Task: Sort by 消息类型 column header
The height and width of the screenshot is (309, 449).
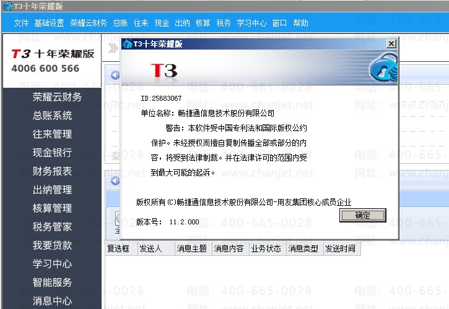Action: 303,248
